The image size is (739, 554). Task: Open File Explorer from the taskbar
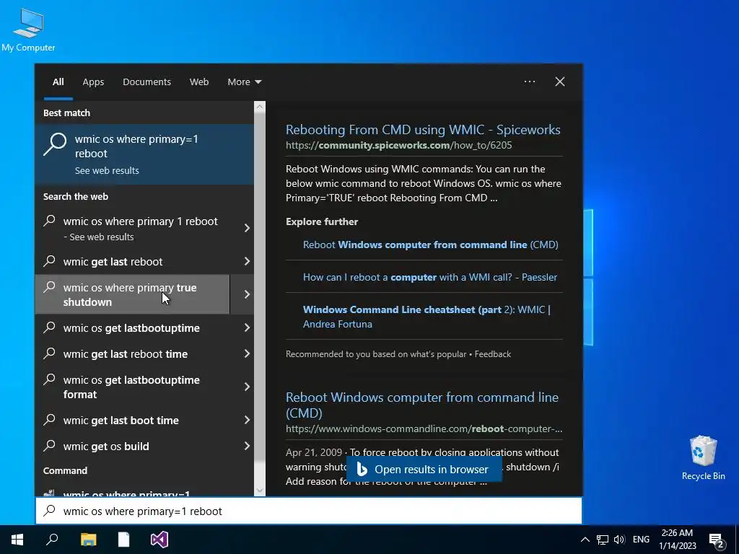coord(88,540)
